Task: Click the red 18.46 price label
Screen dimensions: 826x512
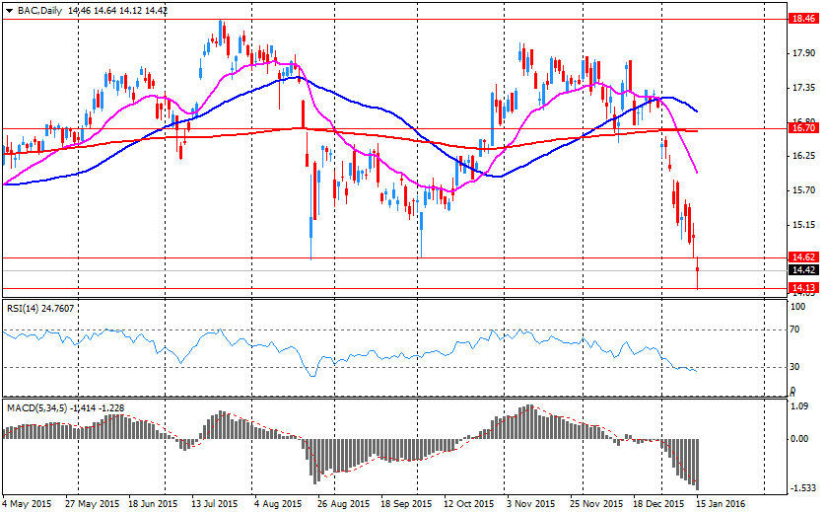Action: [801, 18]
